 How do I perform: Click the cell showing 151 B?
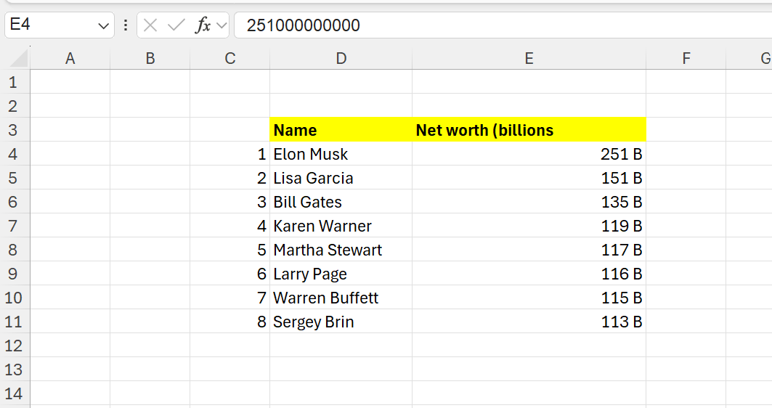[x=529, y=178]
